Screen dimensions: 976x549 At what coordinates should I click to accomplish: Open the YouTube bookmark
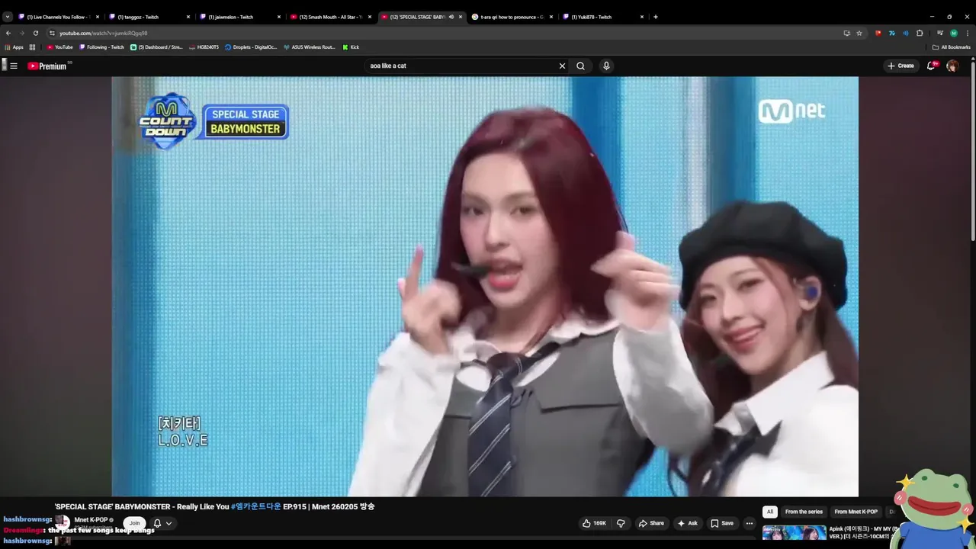tap(59, 47)
